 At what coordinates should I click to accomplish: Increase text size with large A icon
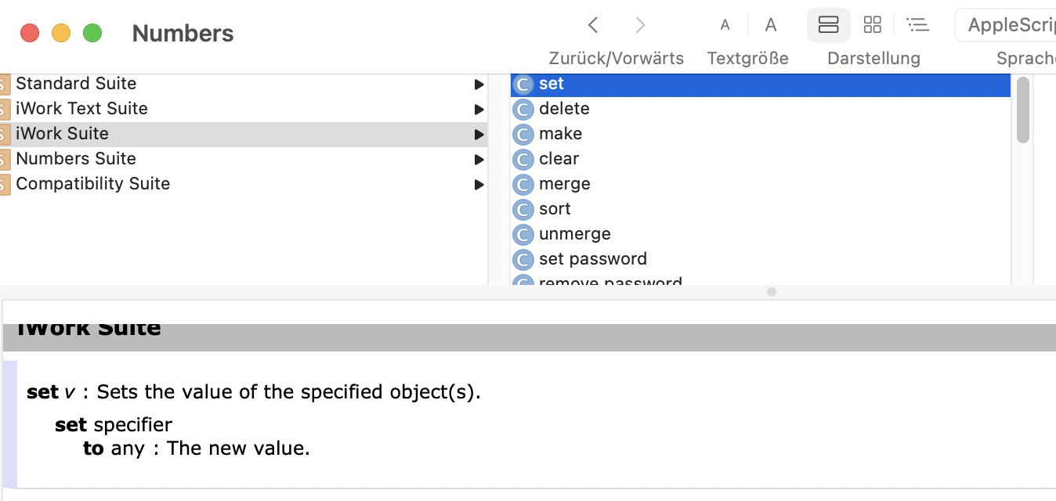click(771, 25)
